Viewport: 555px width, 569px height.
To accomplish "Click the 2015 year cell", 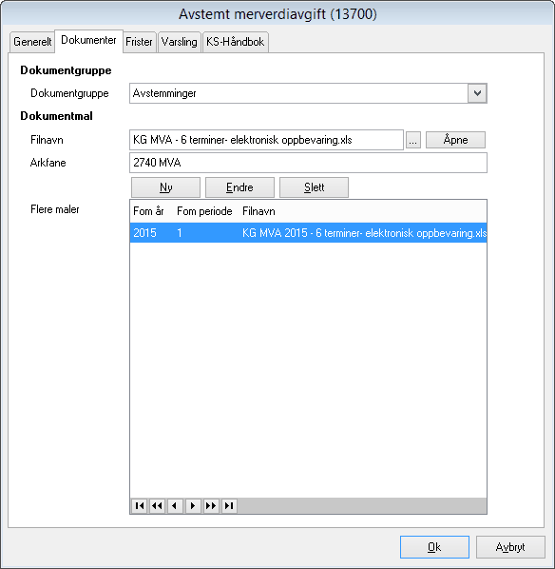I will coord(145,233).
